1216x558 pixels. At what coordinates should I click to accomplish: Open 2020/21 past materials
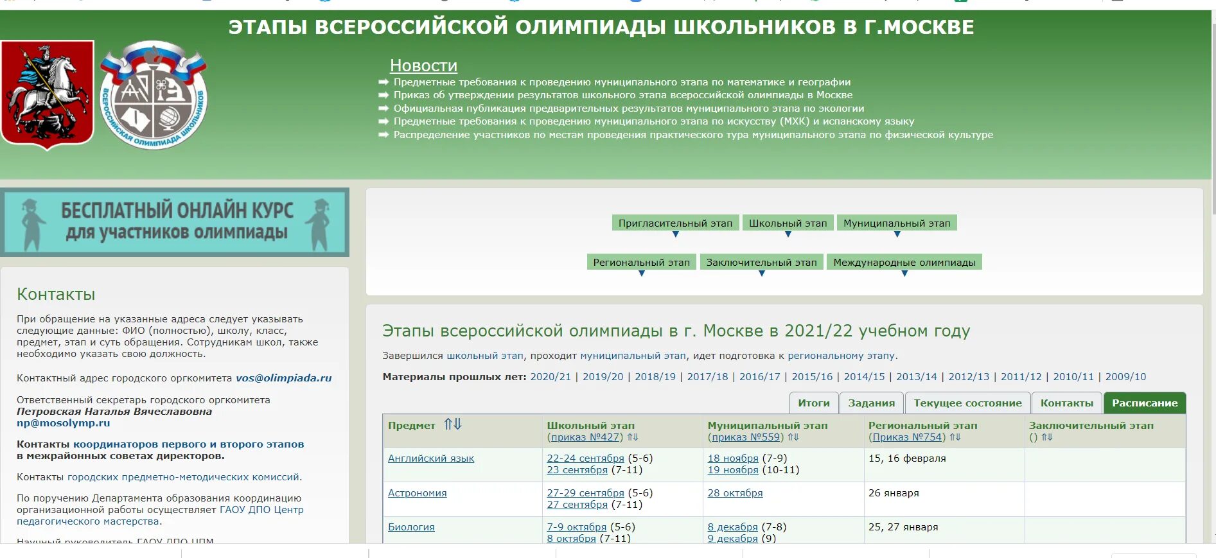click(551, 377)
